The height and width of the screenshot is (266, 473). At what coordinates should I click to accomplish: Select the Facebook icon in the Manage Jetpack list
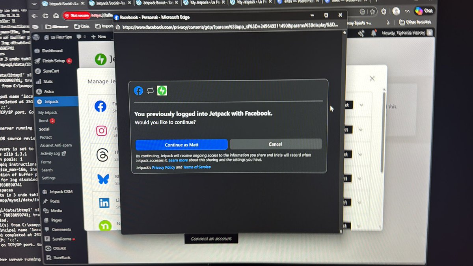coord(101,106)
